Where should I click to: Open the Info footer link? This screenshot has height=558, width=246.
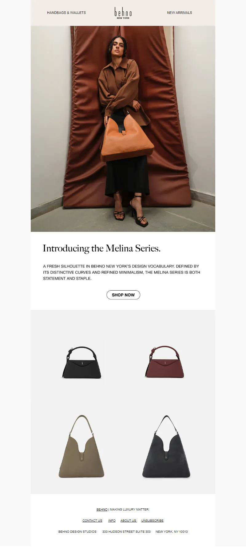(112, 520)
